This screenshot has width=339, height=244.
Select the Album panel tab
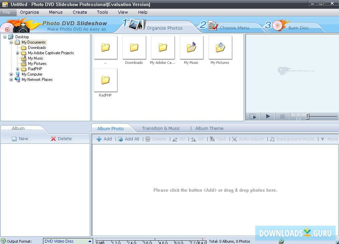coord(18,128)
